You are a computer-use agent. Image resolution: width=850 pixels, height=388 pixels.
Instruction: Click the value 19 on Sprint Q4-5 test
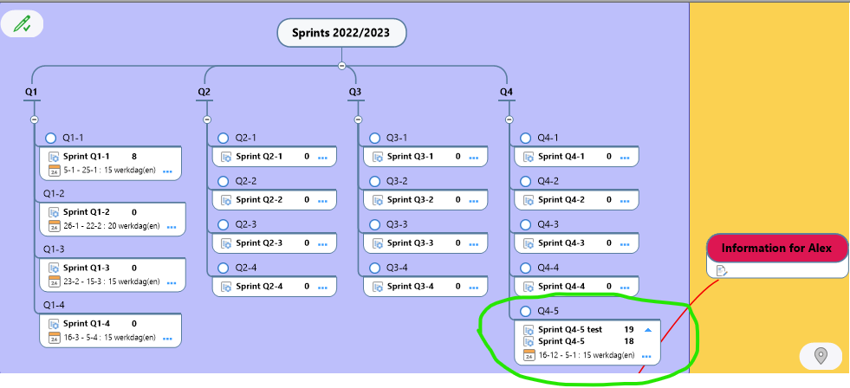pos(629,329)
